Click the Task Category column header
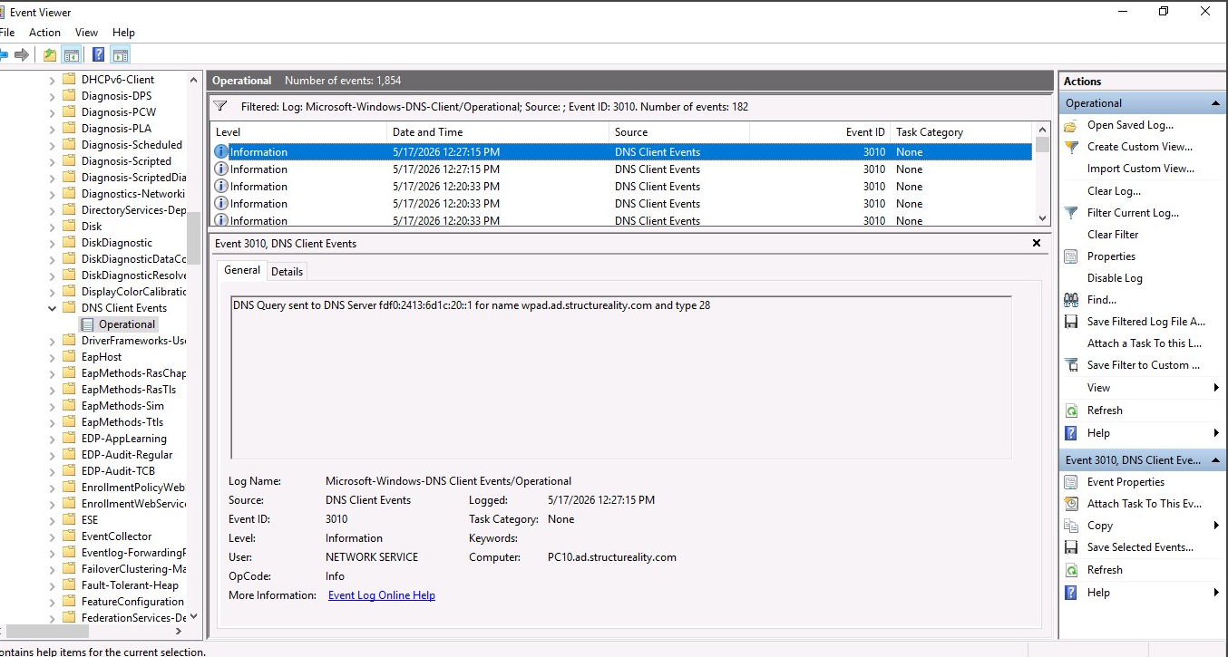Image resolution: width=1228 pixels, height=657 pixels. [x=961, y=132]
